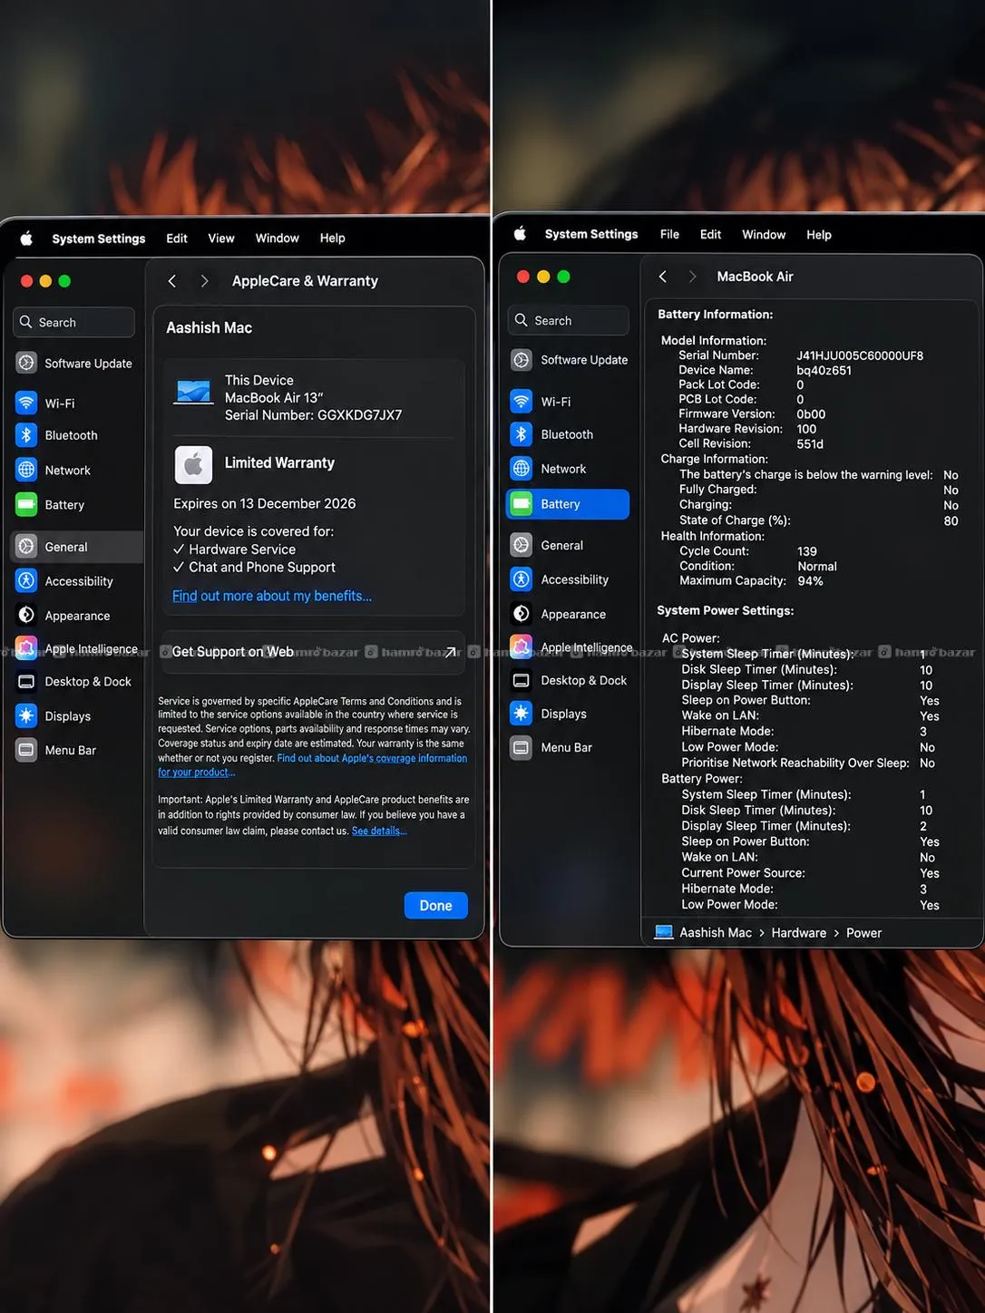Go back in MacBook Air pane
The height and width of the screenshot is (1313, 985).
pos(663,277)
